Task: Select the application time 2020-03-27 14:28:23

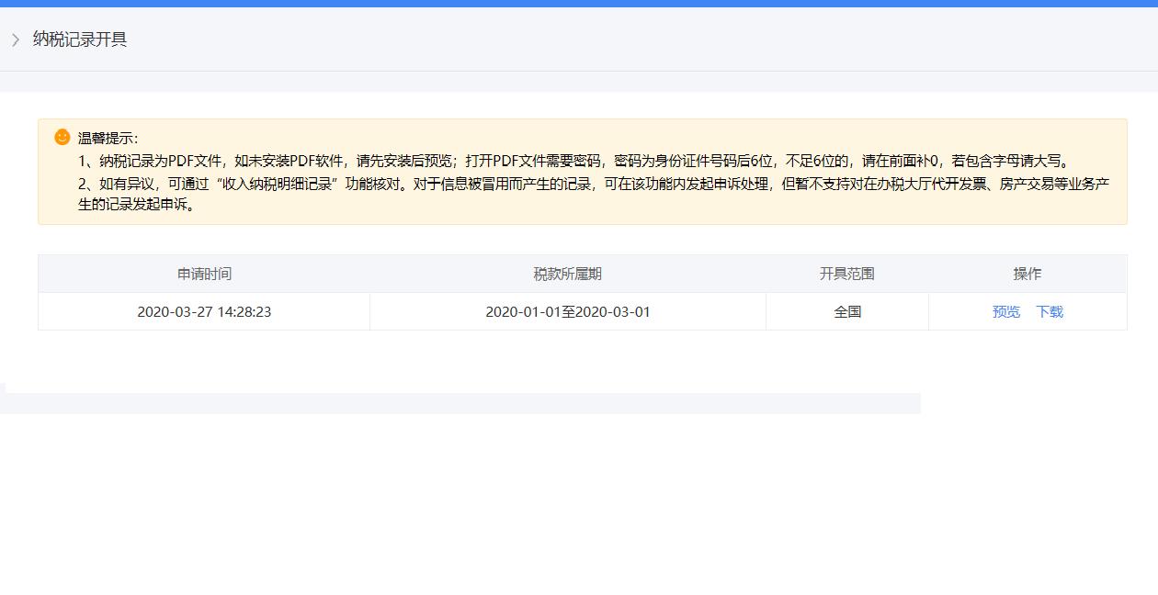Action: tap(203, 311)
